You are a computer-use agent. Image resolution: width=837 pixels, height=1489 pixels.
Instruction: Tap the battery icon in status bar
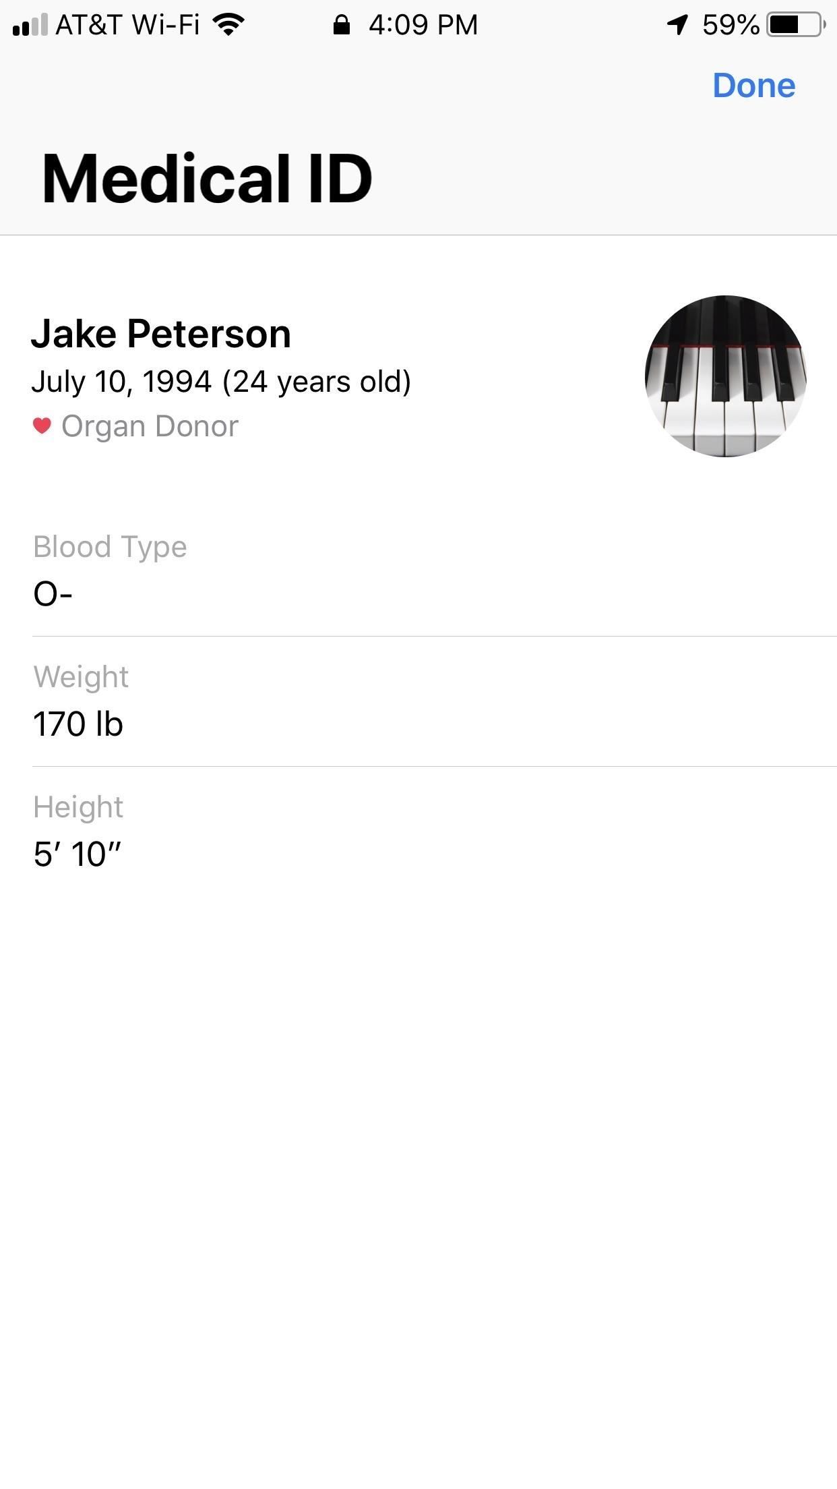[796, 25]
